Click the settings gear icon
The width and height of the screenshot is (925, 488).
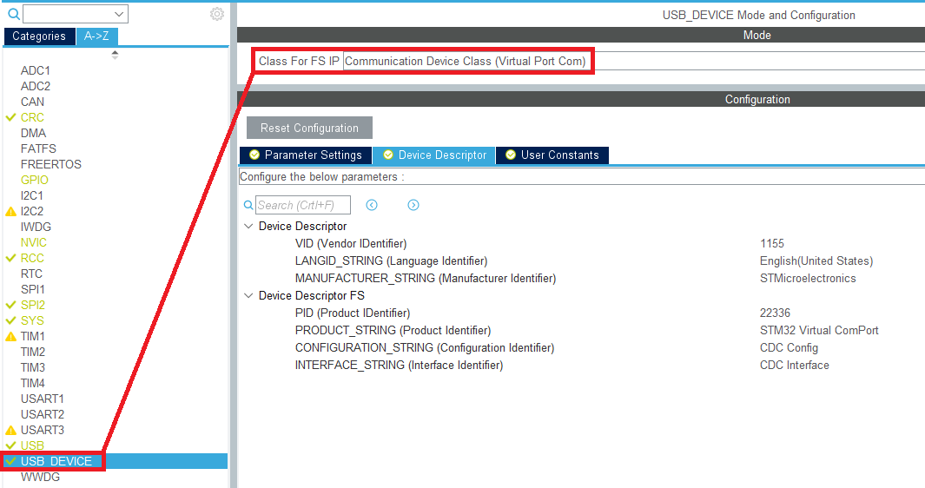point(217,14)
